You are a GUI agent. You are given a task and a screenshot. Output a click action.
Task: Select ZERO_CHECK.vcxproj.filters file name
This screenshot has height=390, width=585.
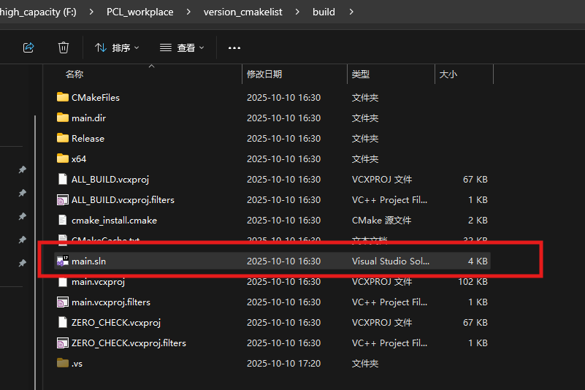pos(129,343)
